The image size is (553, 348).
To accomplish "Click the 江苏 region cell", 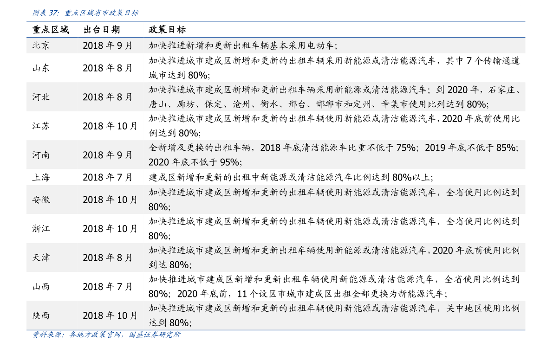I will pos(41,126).
